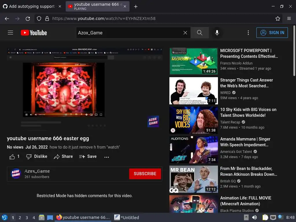Open 10 Shy Kids video thumbnail
Image resolution: width=296 pixels, height=222 pixels.
(x=193, y=120)
